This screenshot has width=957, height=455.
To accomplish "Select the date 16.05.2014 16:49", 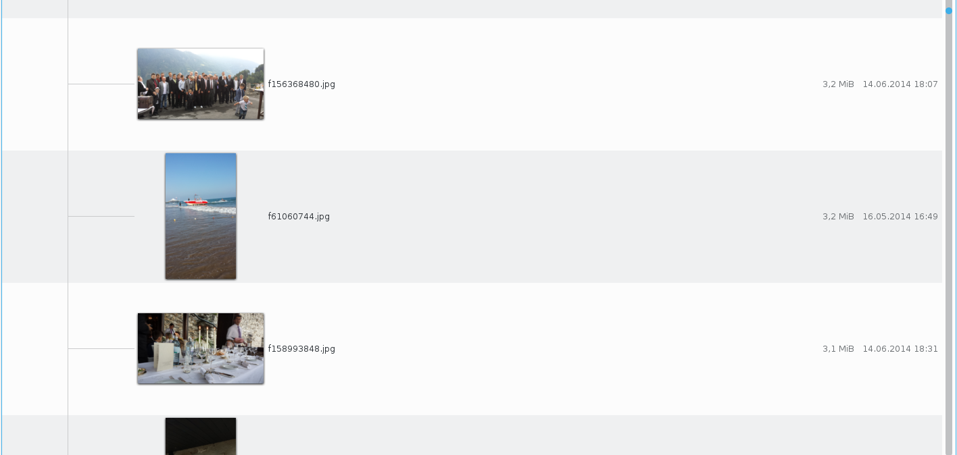I will pyautogui.click(x=900, y=217).
